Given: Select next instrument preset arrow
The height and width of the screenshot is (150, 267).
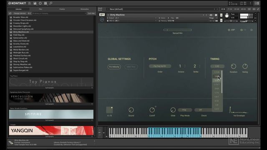Looking at the screenshot, I should click(207, 15).
